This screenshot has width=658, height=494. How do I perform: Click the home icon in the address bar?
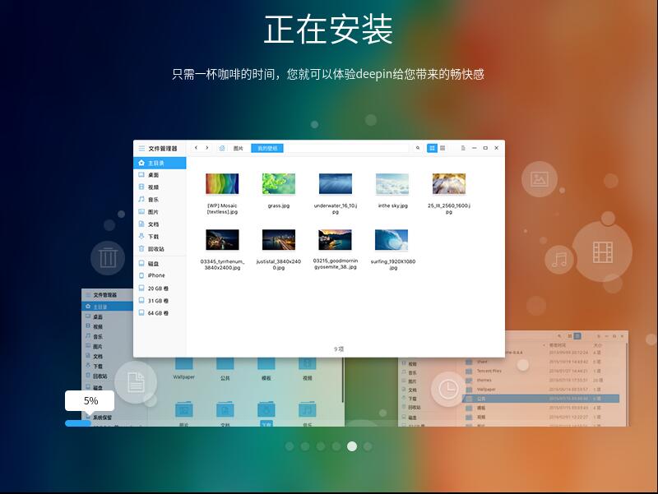(x=222, y=148)
